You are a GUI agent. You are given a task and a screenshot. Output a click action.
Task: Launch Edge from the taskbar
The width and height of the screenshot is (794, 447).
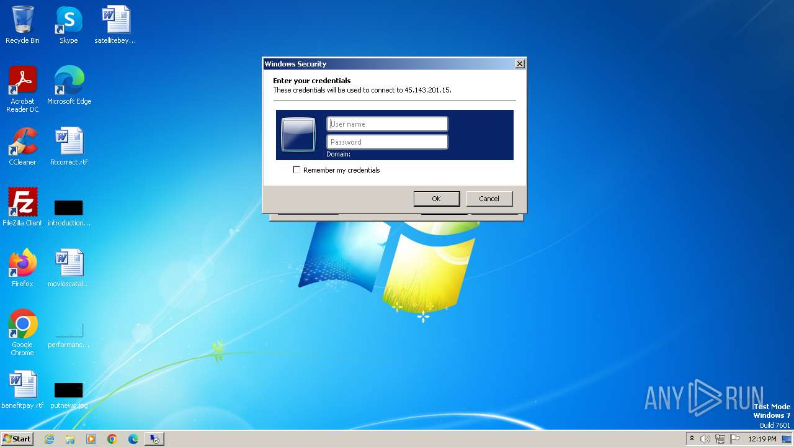click(x=133, y=439)
